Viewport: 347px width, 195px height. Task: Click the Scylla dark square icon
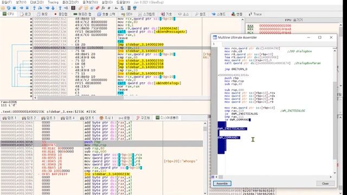[73, 8]
